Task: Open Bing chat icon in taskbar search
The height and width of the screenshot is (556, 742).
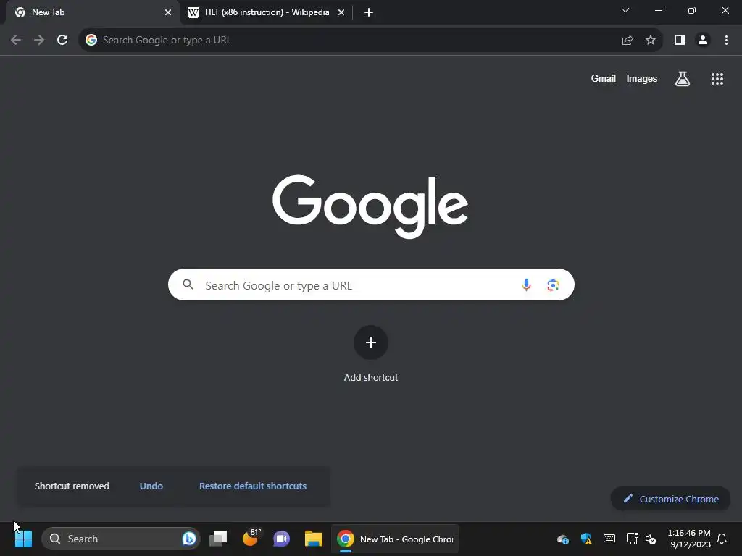Action: coord(189,539)
